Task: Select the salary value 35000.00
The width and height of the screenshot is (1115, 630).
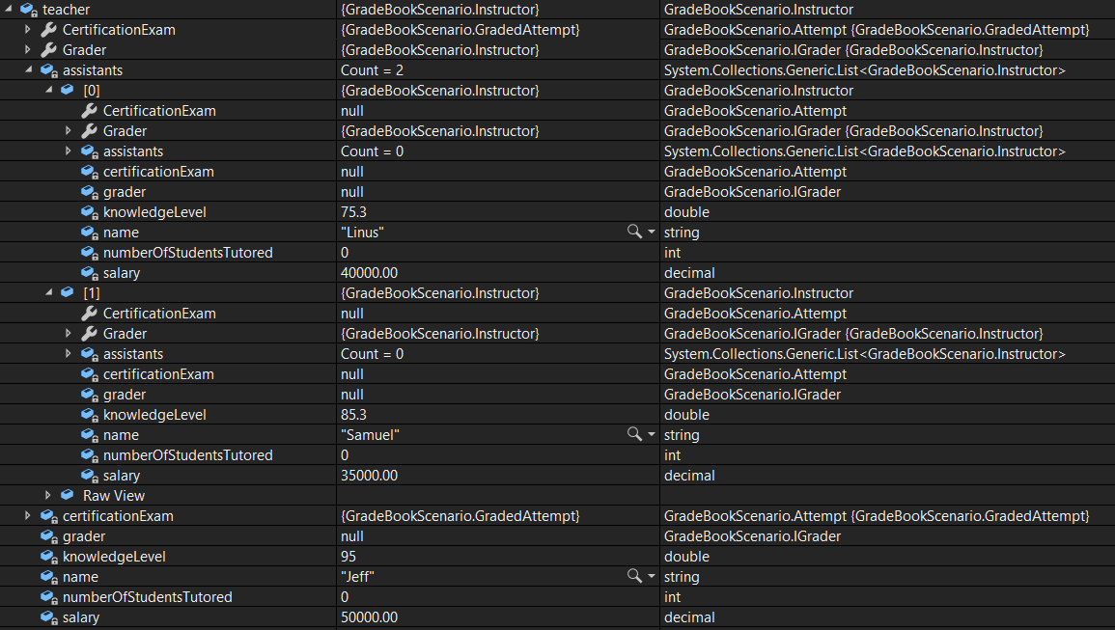Action: pyautogui.click(x=369, y=476)
